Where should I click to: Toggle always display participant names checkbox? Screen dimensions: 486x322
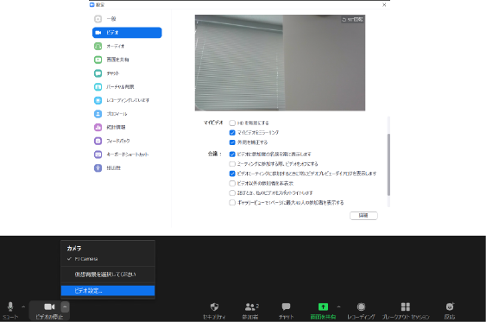pos(232,154)
